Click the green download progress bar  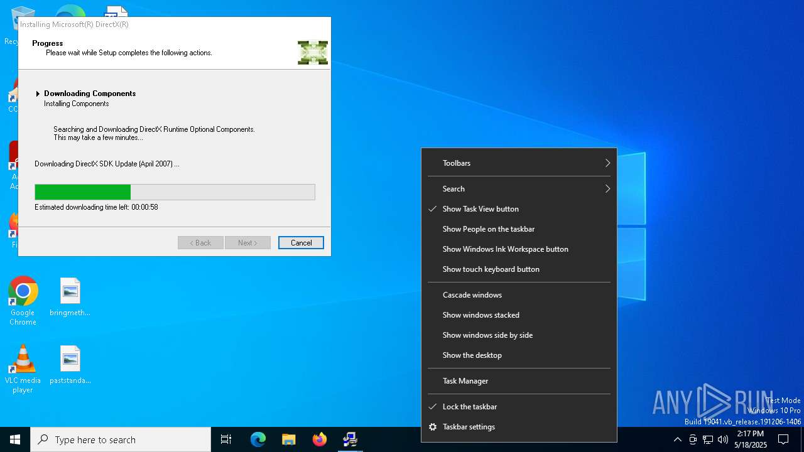[175, 192]
